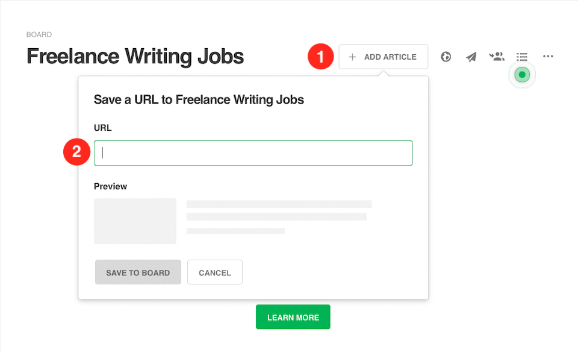Click the red numbered badge 1
Image resolution: width=578 pixels, height=353 pixels.
320,56
